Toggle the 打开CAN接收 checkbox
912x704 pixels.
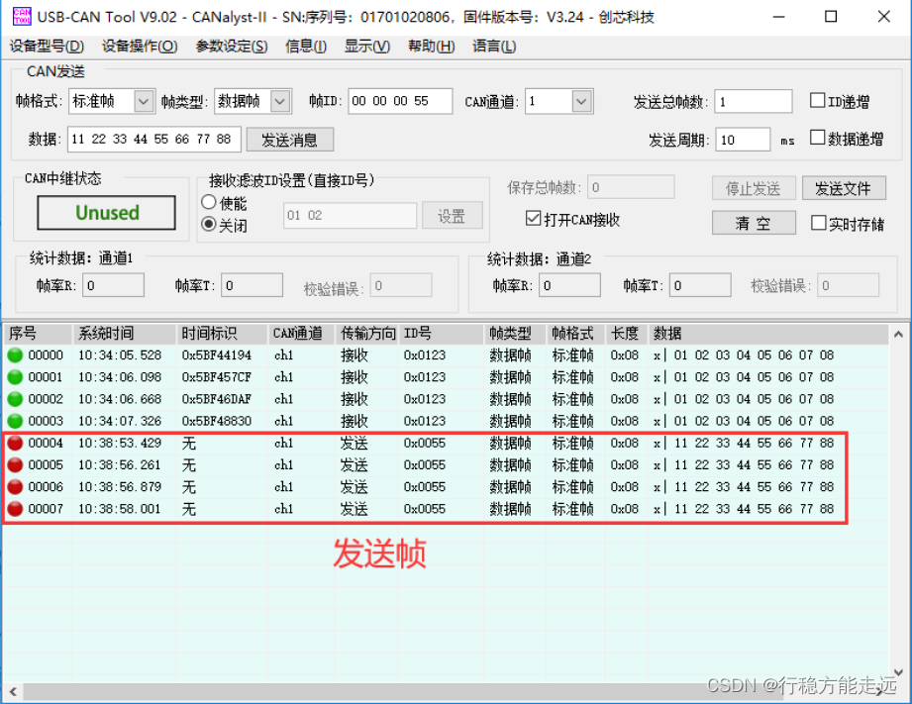[x=533, y=218]
